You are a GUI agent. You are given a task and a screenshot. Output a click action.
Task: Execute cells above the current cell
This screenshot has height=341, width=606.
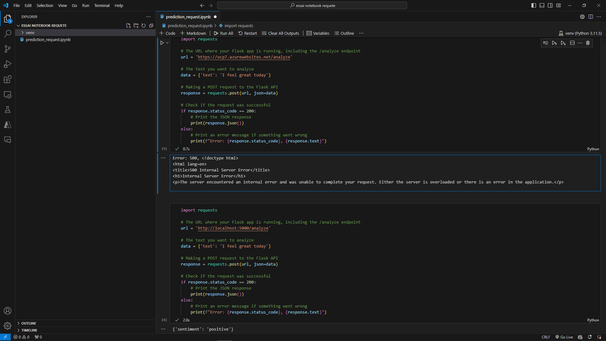[555, 43]
